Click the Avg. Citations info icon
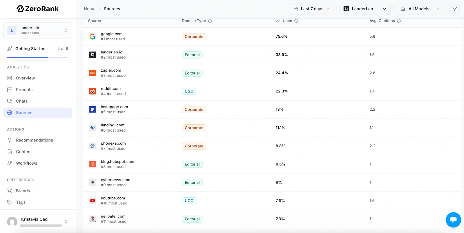 click(x=399, y=21)
